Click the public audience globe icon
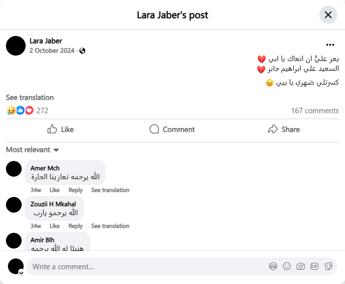 [x=82, y=51]
